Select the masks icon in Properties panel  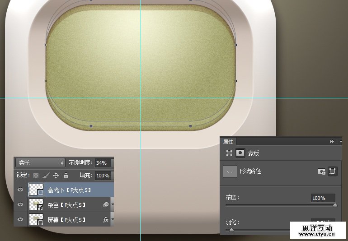(x=240, y=153)
